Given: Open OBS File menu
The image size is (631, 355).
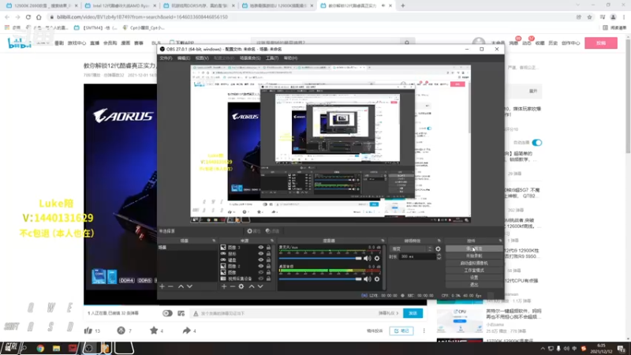Looking at the screenshot, I should pyautogui.click(x=166, y=58).
